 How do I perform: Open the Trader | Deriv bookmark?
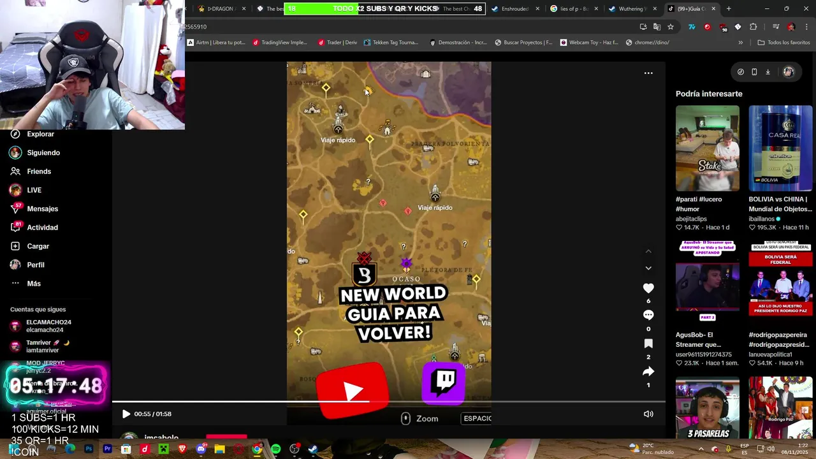[x=338, y=43]
